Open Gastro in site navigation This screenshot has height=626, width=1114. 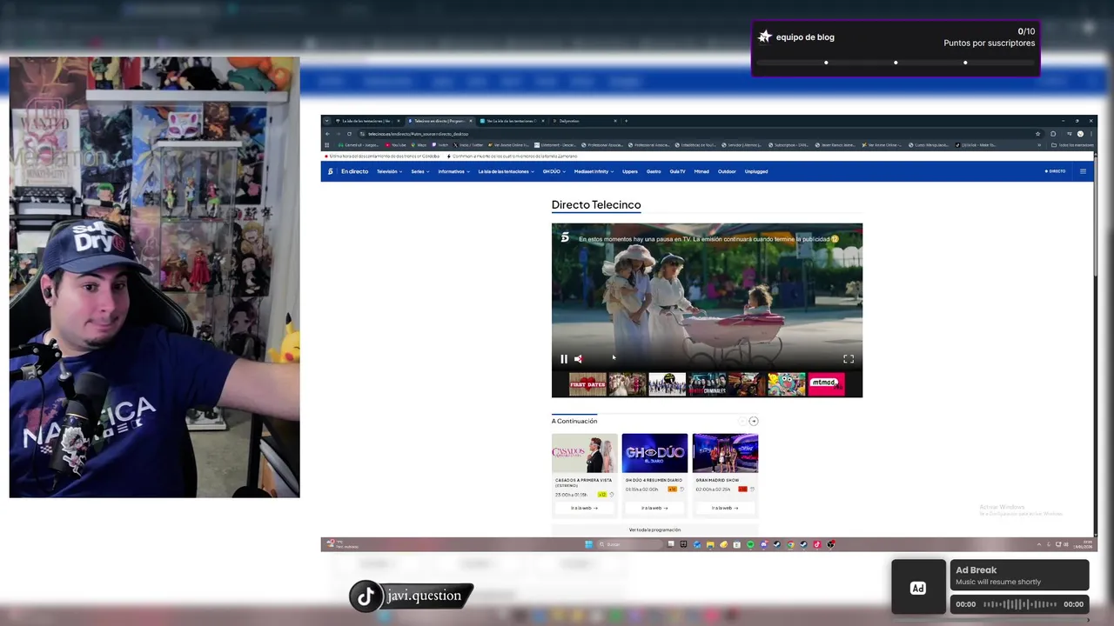pos(654,171)
